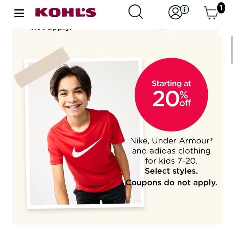Click the beige tape strip graphic
The width and height of the screenshot is (235, 229).
tap(42, 67)
